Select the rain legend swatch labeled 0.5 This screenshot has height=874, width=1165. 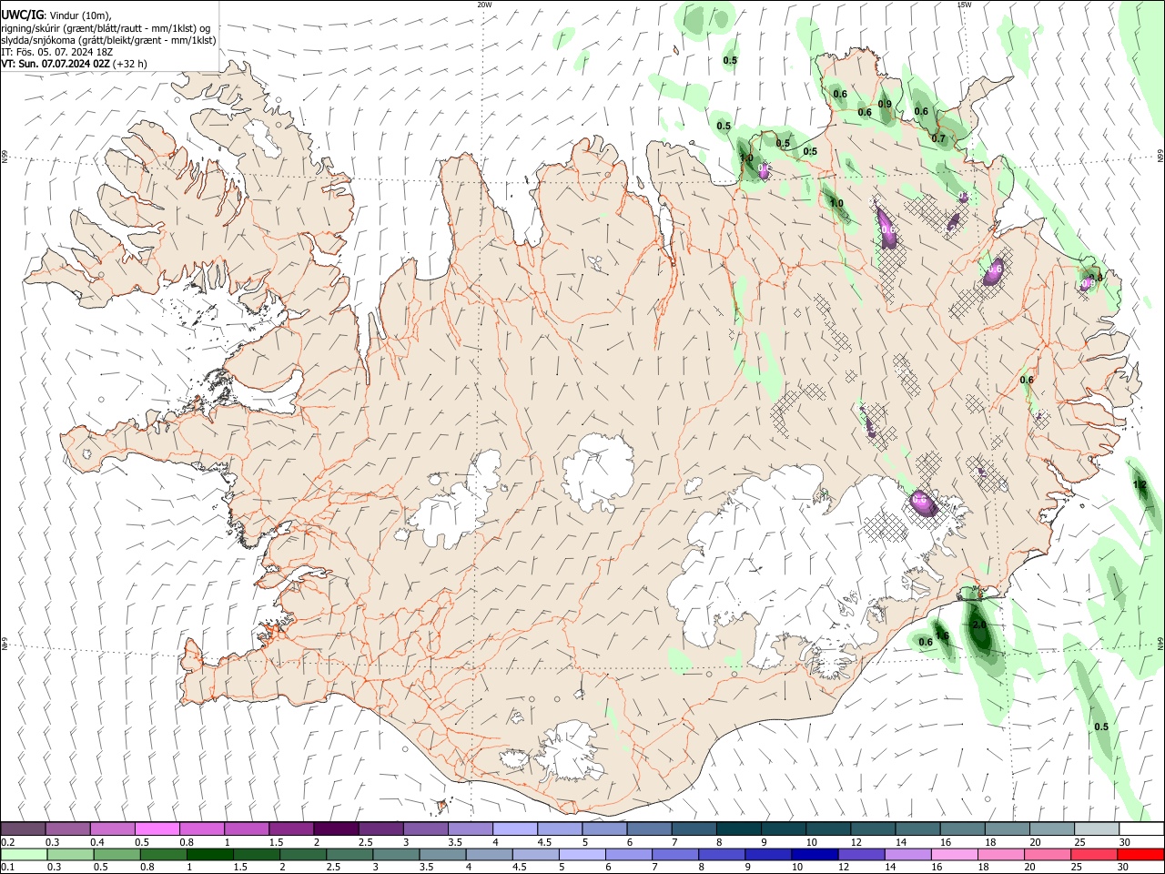click(116, 854)
